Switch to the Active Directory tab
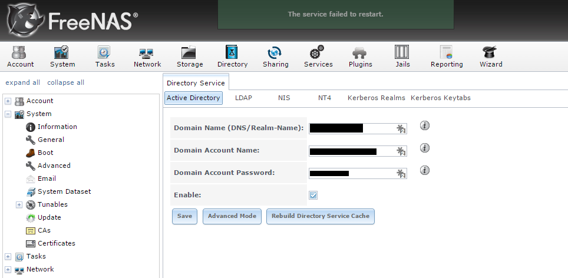This screenshot has height=278, width=568. pyautogui.click(x=193, y=98)
